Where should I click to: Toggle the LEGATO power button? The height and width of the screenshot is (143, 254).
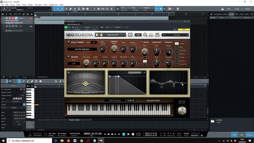(141, 42)
